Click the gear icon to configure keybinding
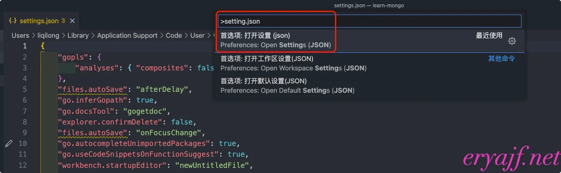Image resolution: width=561 pixels, height=173 pixels. click(512, 41)
